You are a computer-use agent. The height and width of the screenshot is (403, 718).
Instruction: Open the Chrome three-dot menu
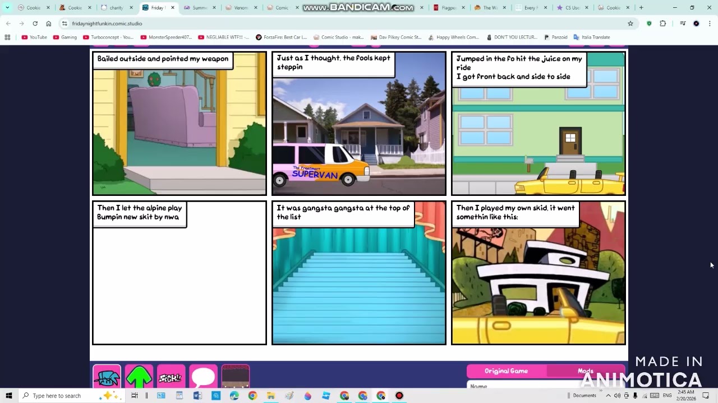710,24
